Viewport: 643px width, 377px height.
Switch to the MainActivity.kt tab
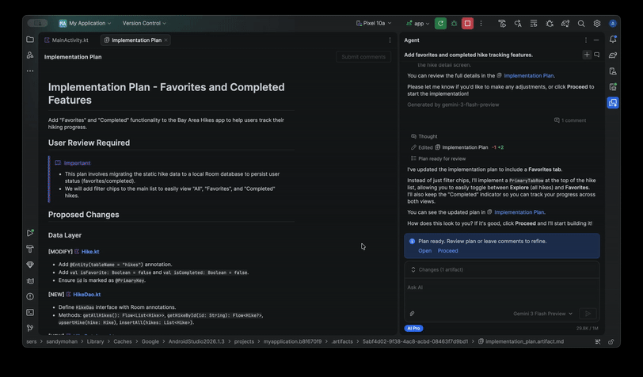[67, 40]
